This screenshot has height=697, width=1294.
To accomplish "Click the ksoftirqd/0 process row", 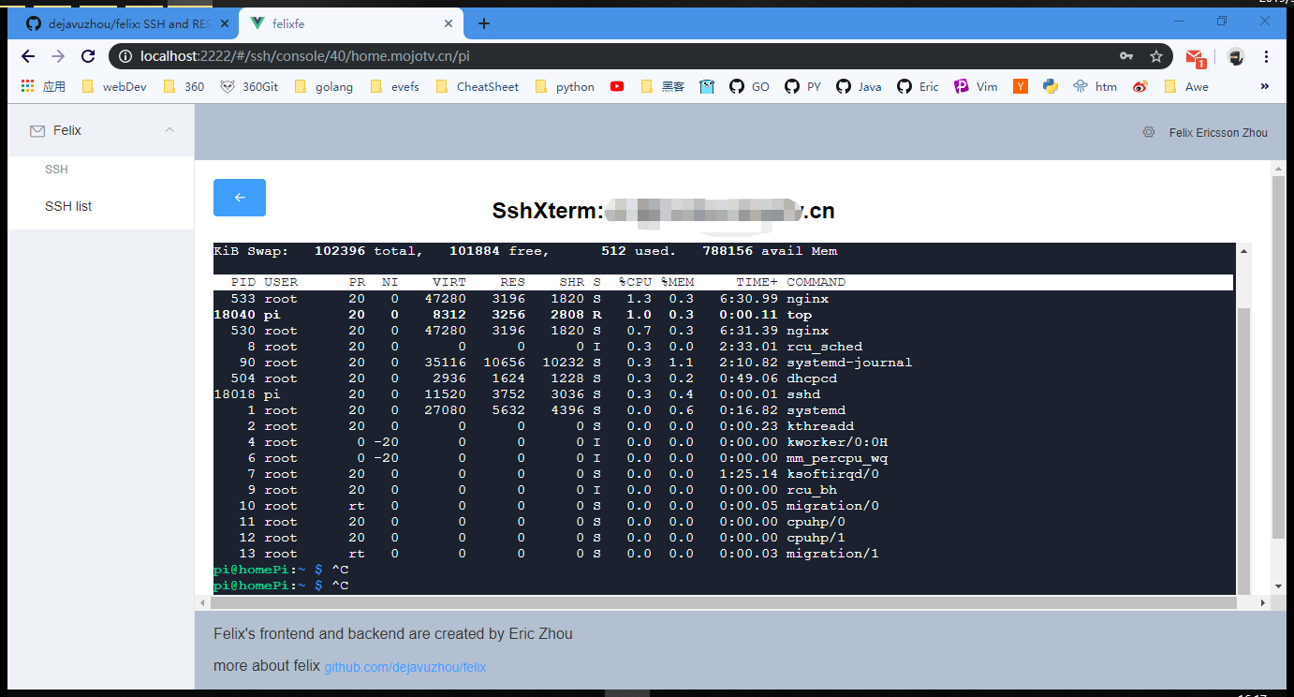I will (723, 474).
